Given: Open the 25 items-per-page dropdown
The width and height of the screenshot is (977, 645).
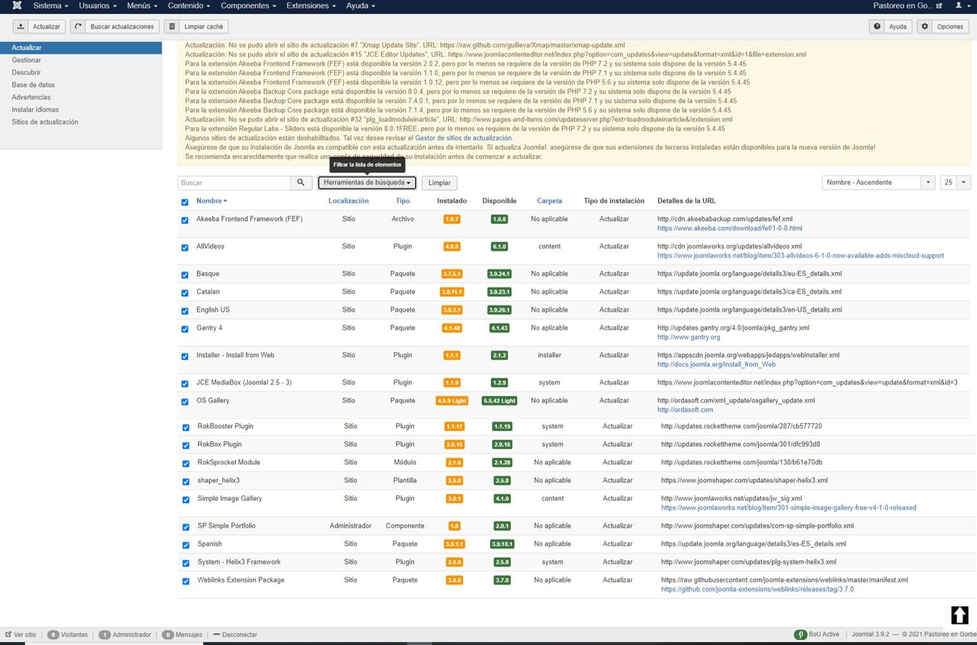Looking at the screenshot, I should coord(956,182).
